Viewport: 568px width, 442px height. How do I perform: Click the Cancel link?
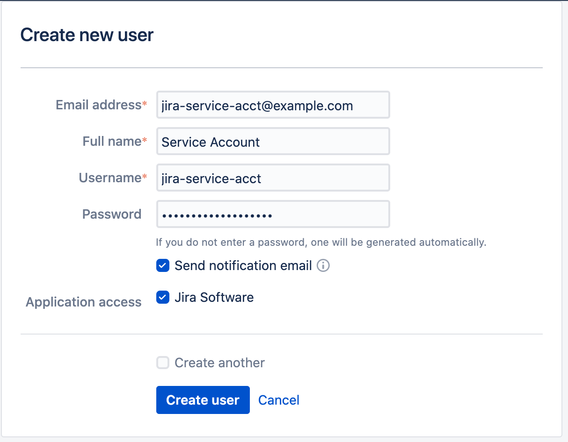[x=278, y=400]
